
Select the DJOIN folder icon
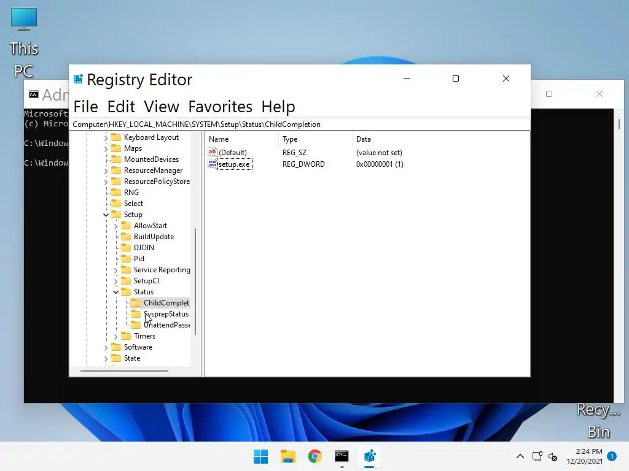[x=126, y=248]
